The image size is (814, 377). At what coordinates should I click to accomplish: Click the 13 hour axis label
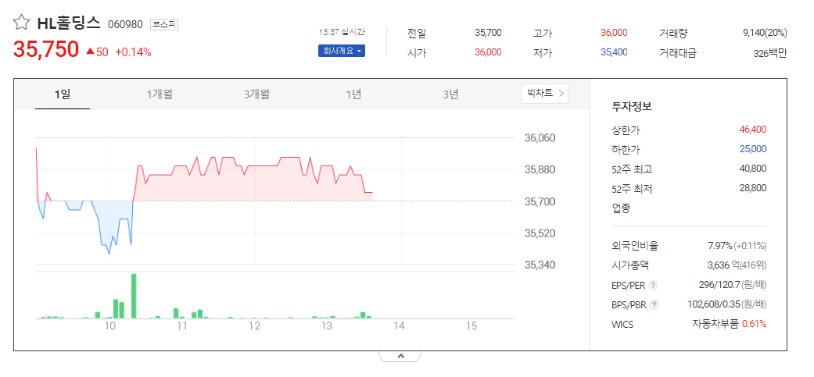(327, 326)
